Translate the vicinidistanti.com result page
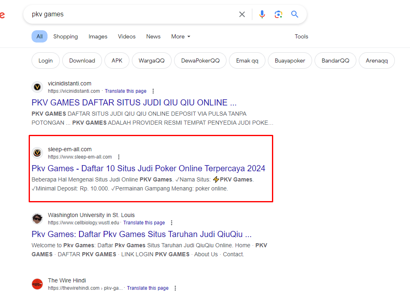 click(125, 91)
